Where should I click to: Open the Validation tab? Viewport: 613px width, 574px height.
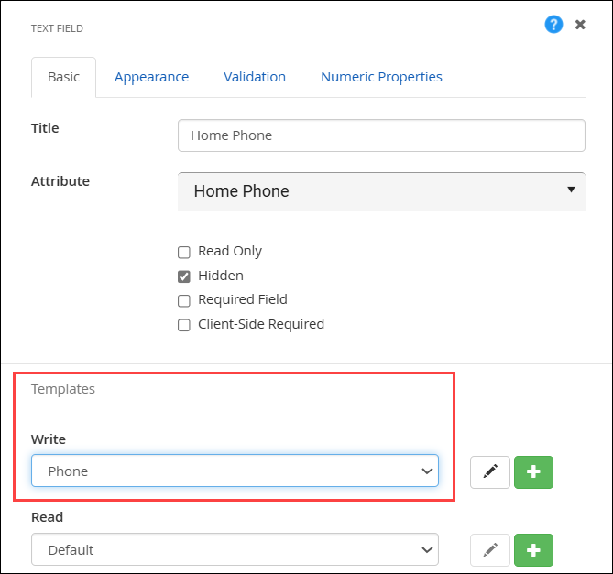(x=255, y=77)
